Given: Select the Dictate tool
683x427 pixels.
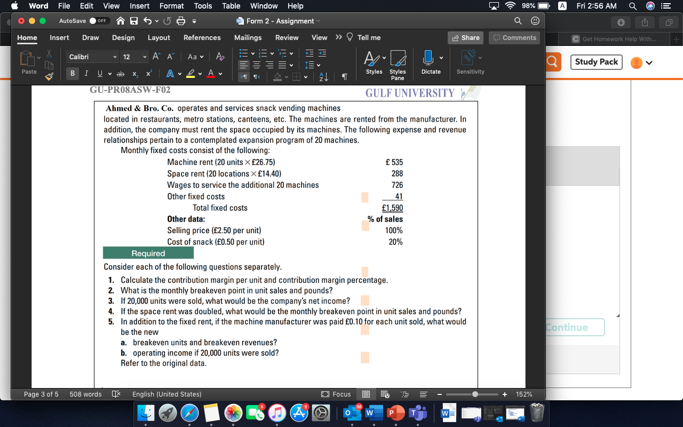Looking at the screenshot, I should (431, 60).
